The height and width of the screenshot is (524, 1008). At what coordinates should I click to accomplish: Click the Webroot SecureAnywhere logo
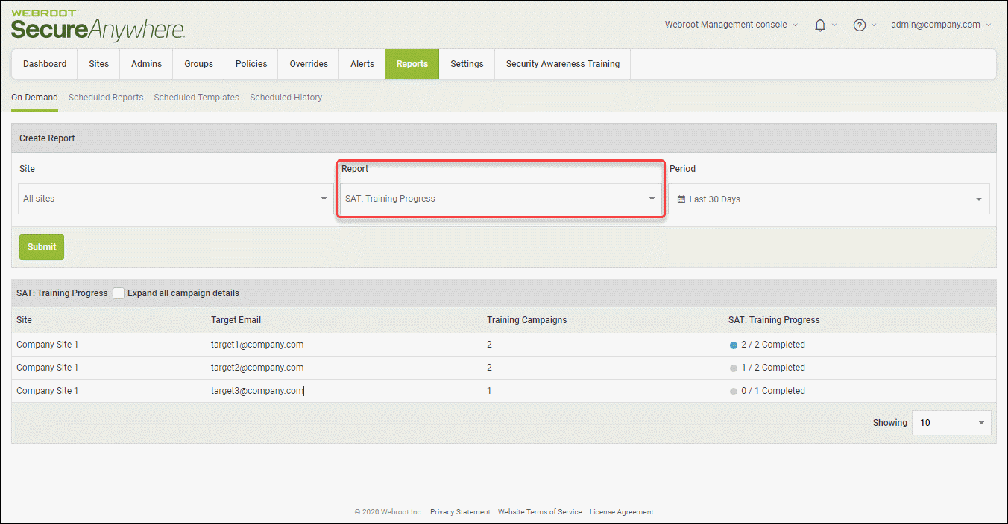coord(97,25)
